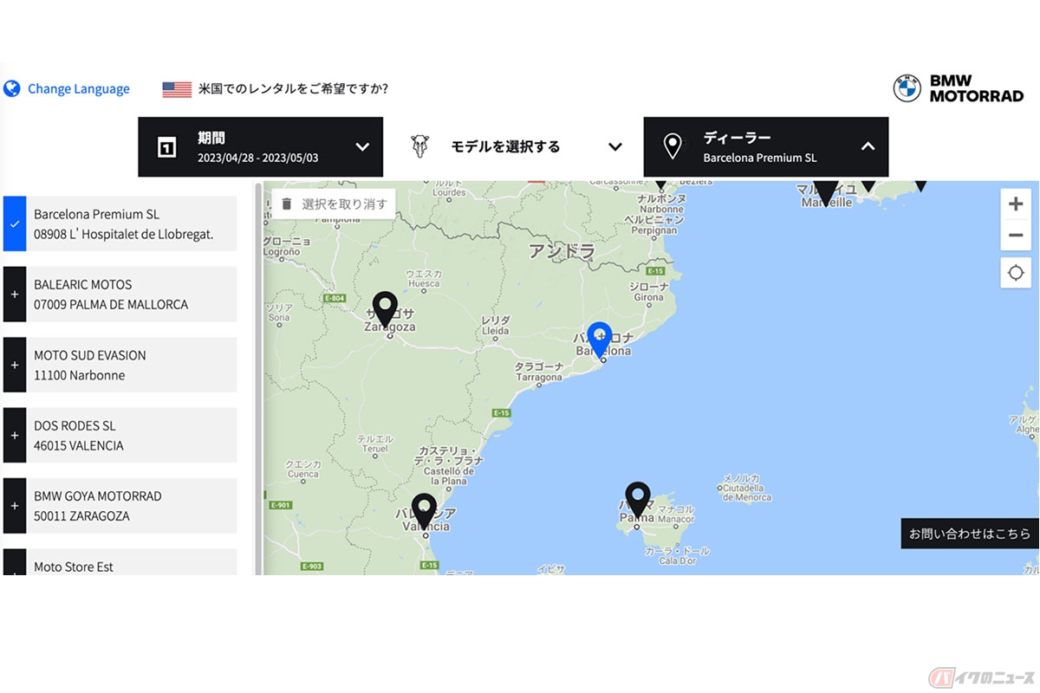Click the BMW Motorrad logo
Screen dimensions: 1040x693
pos(959,88)
